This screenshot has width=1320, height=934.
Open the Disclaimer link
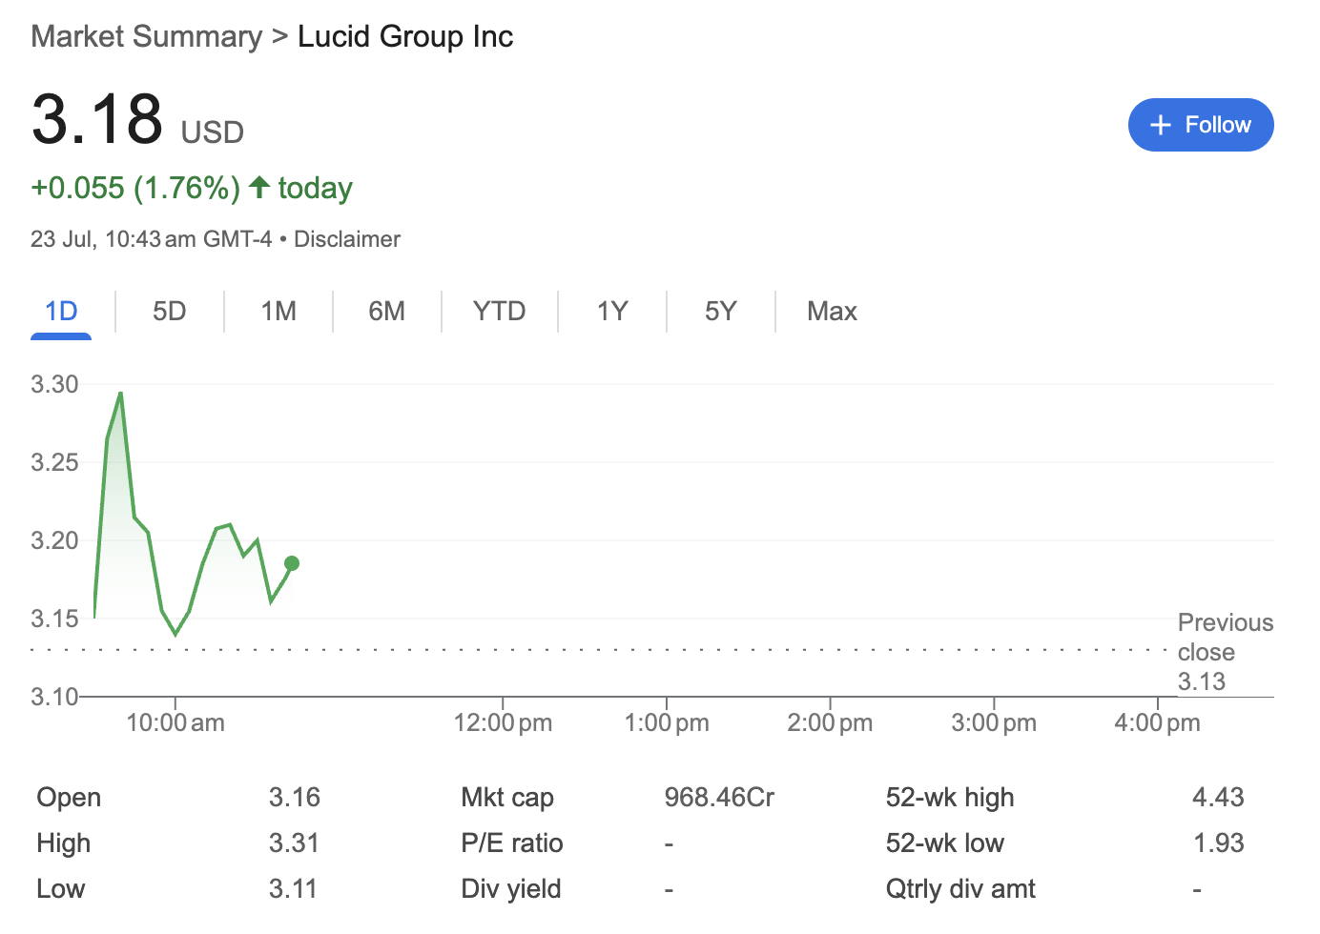tap(347, 239)
